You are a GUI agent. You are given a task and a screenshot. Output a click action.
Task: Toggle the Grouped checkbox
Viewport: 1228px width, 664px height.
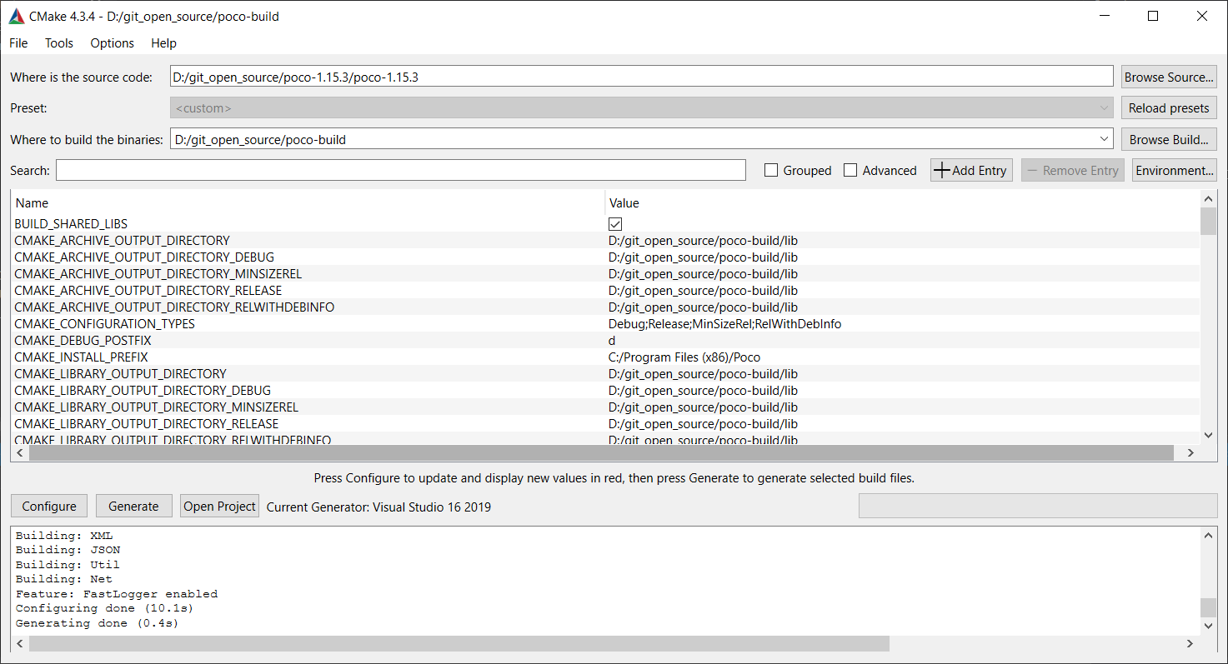[x=771, y=170]
